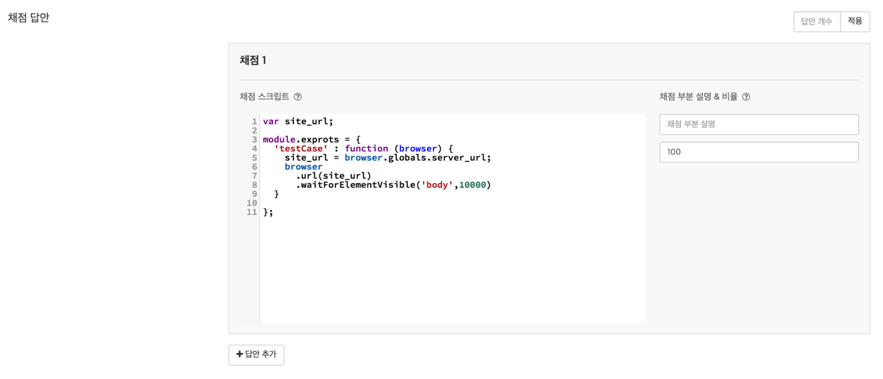Focus the 답안 개수 field
Viewport: 883px width, 379px height.
816,22
